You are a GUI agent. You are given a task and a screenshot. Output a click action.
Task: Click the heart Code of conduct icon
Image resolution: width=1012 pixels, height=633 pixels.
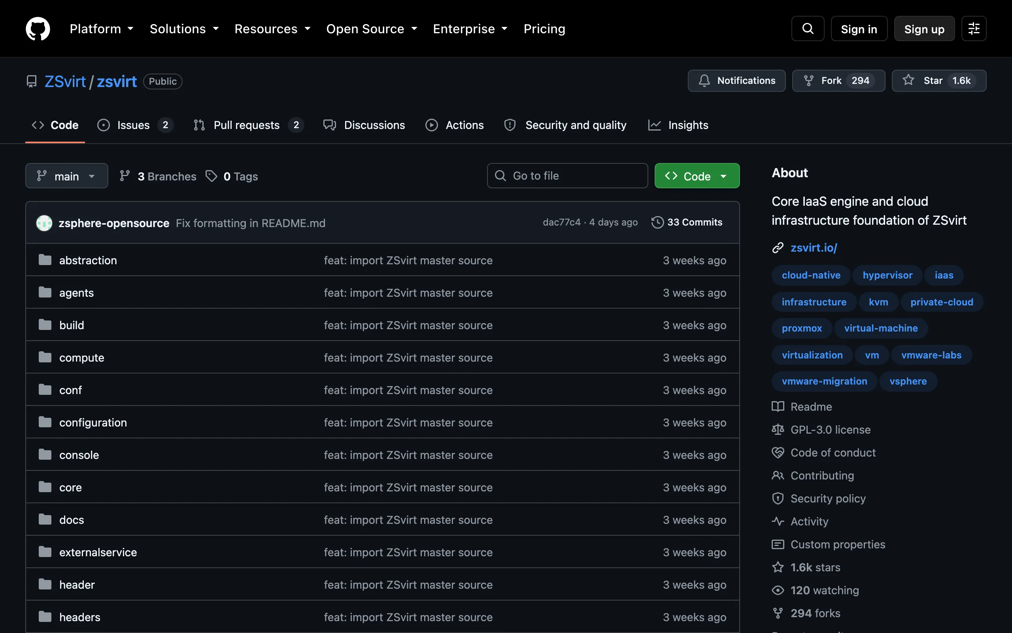coord(778,453)
